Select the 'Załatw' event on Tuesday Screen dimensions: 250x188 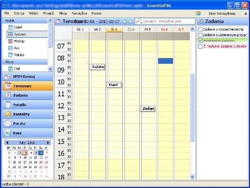[x=97, y=67]
